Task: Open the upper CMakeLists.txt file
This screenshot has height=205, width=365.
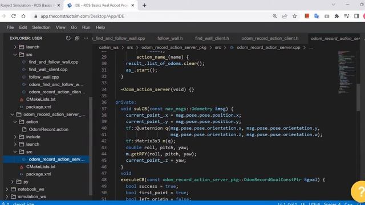Action: click(x=40, y=99)
